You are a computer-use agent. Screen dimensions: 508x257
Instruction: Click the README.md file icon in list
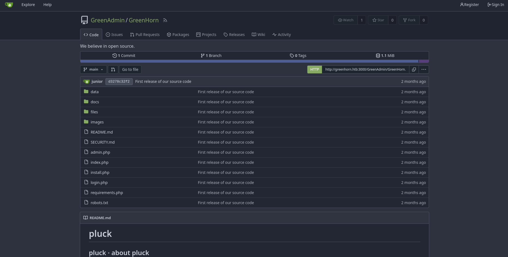coord(86,132)
